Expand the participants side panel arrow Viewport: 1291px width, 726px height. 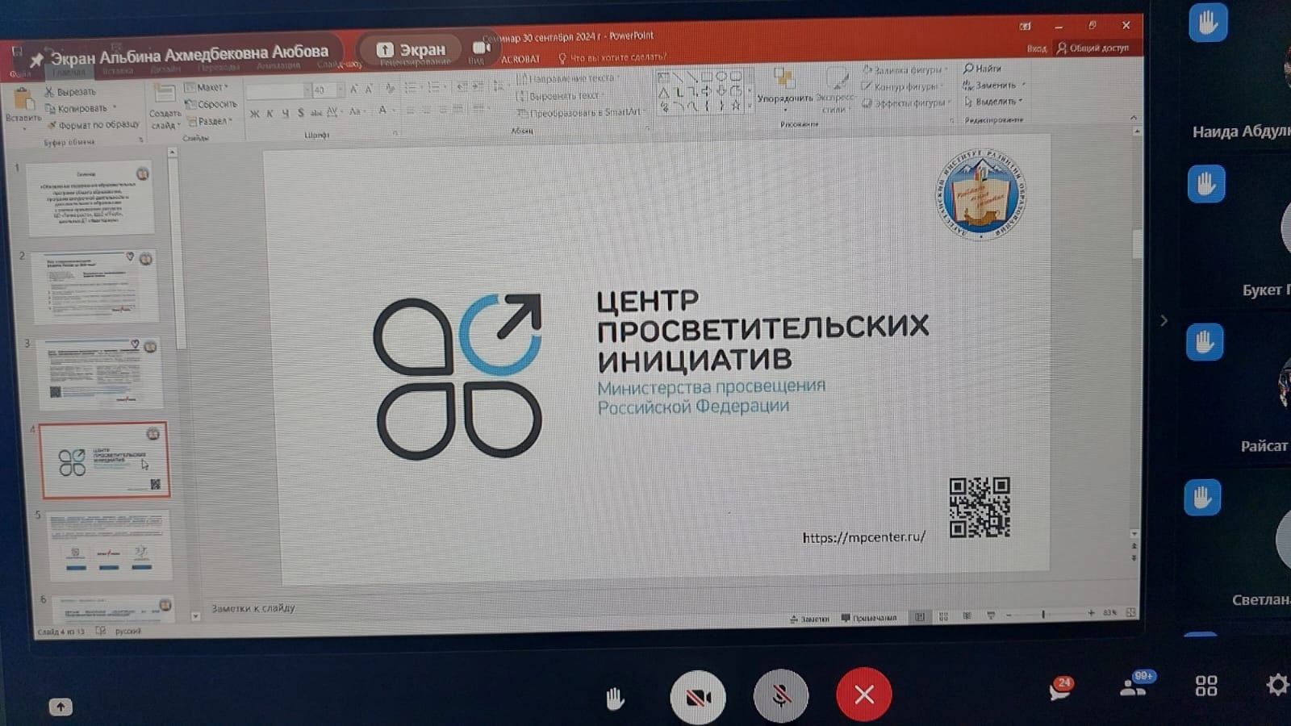(1164, 320)
